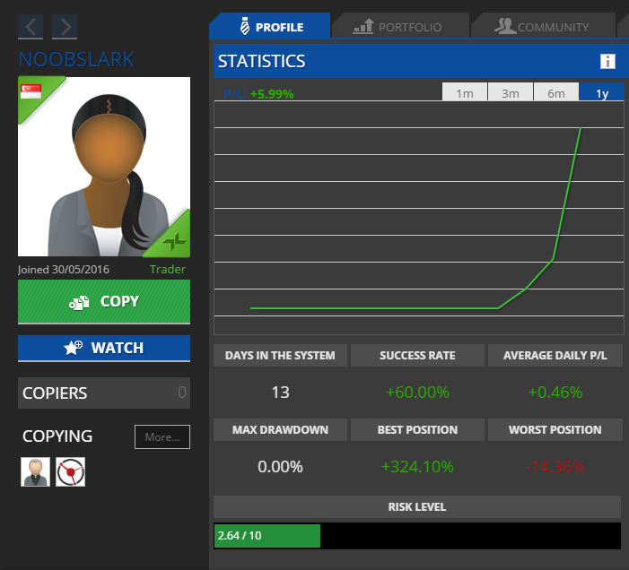Select the 3m chart period
Screen dimensions: 629x570
coord(511,93)
